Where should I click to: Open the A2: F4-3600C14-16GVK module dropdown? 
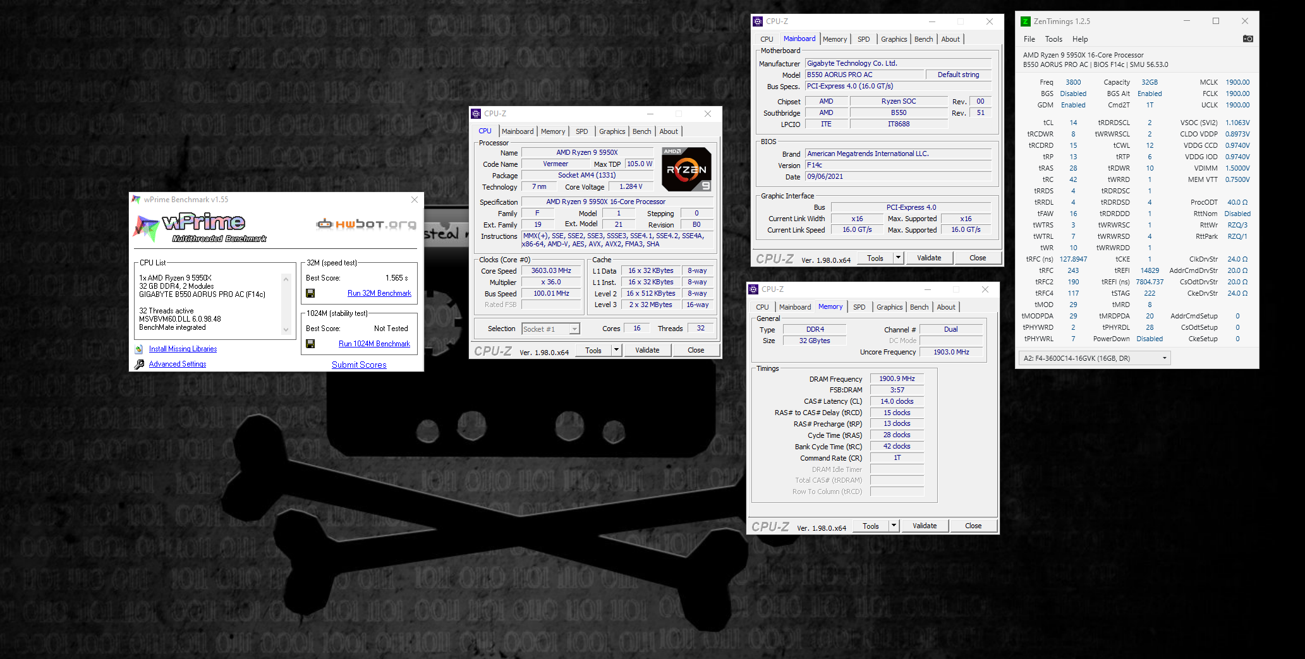1164,358
